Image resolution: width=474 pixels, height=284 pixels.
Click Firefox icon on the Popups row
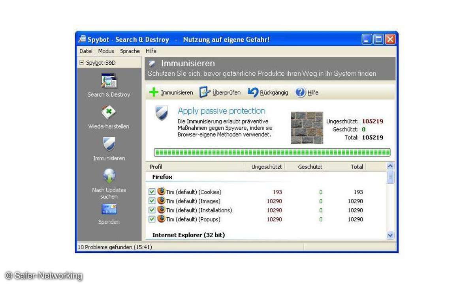tap(161, 219)
